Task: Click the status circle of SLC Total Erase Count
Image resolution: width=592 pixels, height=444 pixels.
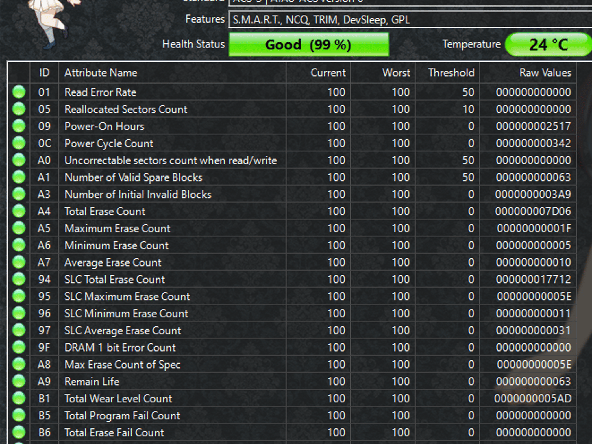Action: (19, 279)
